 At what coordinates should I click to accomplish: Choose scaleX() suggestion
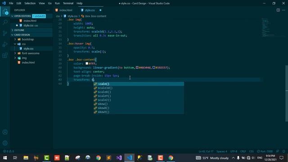click(x=139, y=92)
